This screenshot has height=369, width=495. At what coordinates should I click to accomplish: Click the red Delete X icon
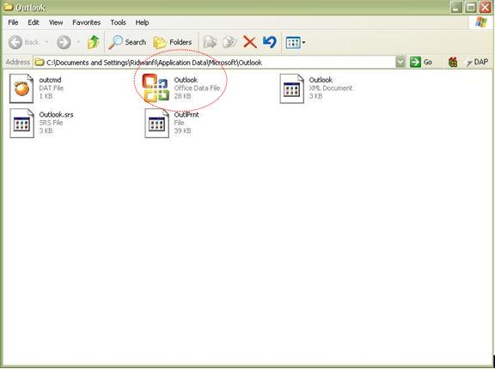tap(250, 42)
